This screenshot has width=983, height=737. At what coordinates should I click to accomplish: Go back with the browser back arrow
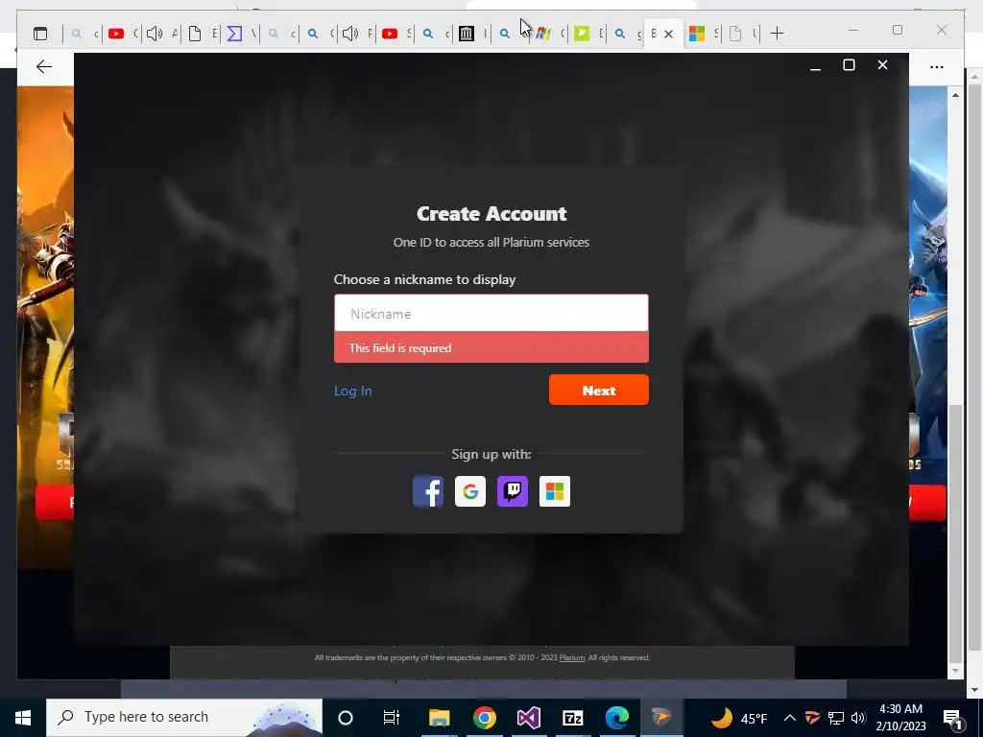pos(44,66)
